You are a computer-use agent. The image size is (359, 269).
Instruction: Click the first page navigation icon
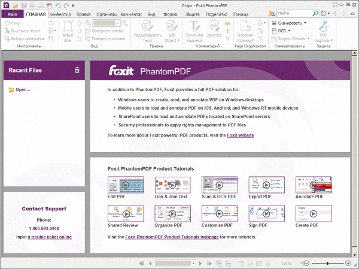pyautogui.click(x=141, y=263)
